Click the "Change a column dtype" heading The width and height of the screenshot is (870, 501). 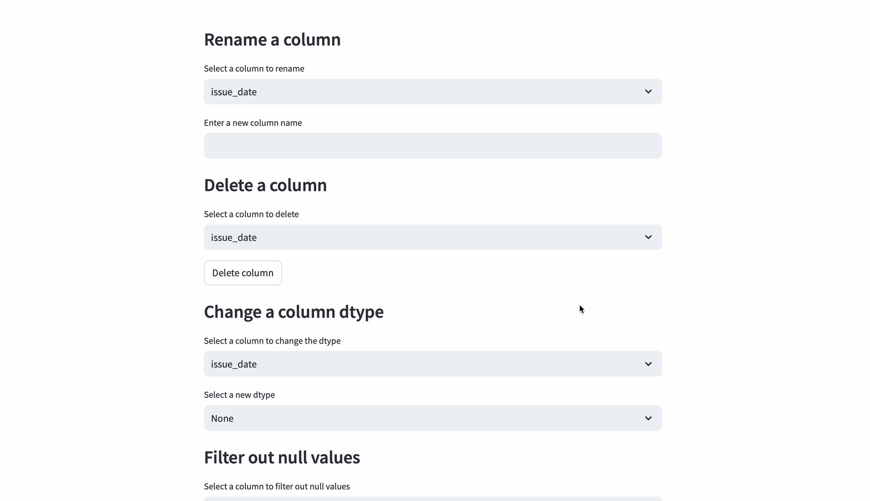pyautogui.click(x=294, y=312)
